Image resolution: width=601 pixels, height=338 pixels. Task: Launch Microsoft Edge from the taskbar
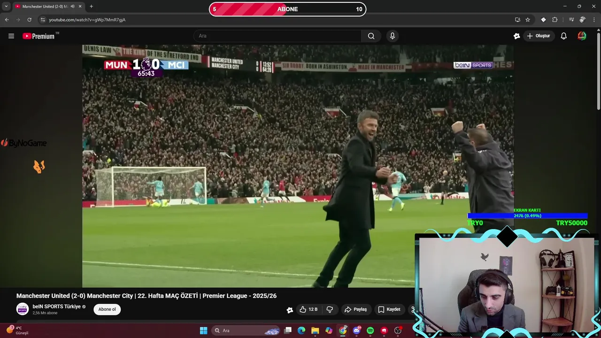click(301, 330)
